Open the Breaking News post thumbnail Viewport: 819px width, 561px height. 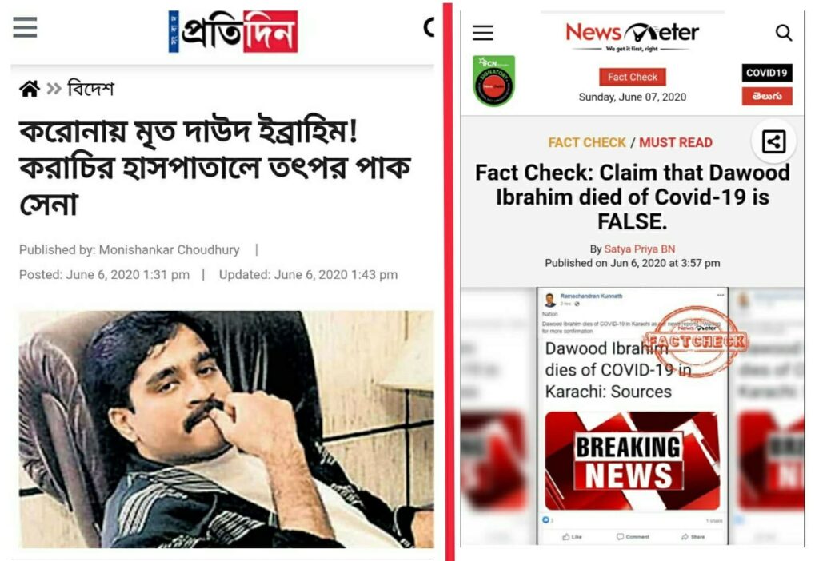click(x=632, y=461)
